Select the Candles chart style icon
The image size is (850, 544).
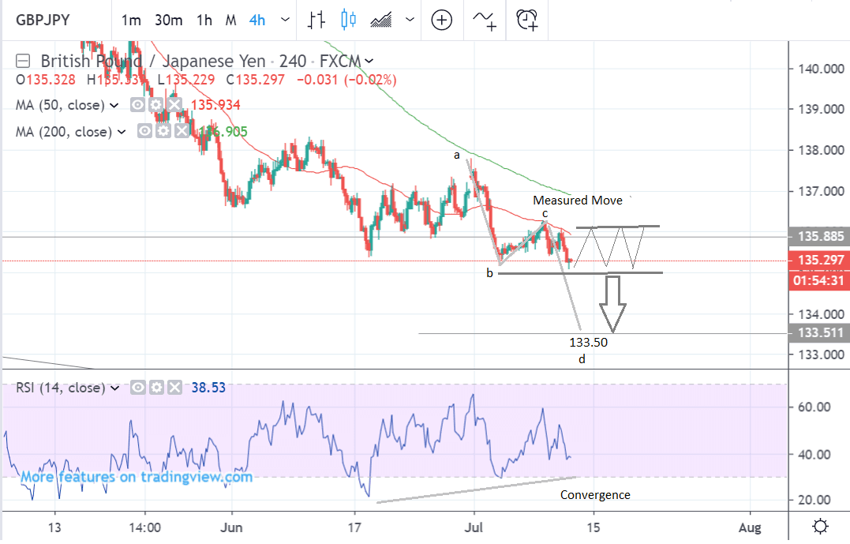click(x=349, y=20)
